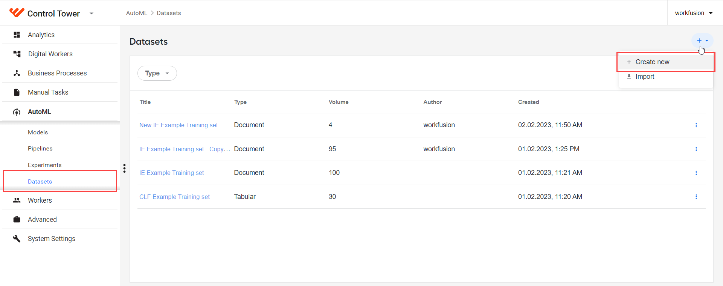Viewport: 723px width, 286px height.
Task: Click the Title column header
Action: coord(145,102)
